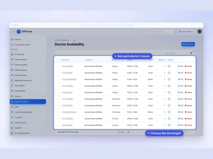The height and width of the screenshot is (159, 213).
Task: Tick checkbox for Monday 10:00-13:30 row
Action: [x=58, y=73]
